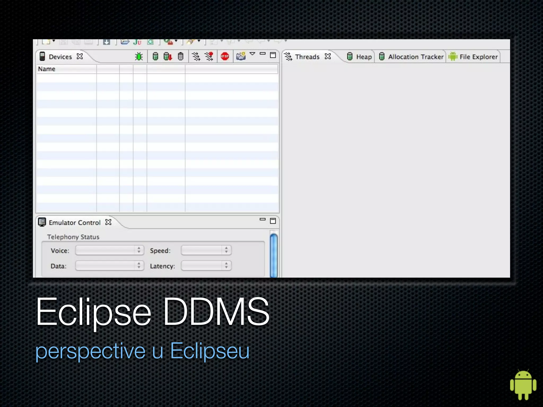Click the Name column header
543x407 pixels.
coord(66,69)
